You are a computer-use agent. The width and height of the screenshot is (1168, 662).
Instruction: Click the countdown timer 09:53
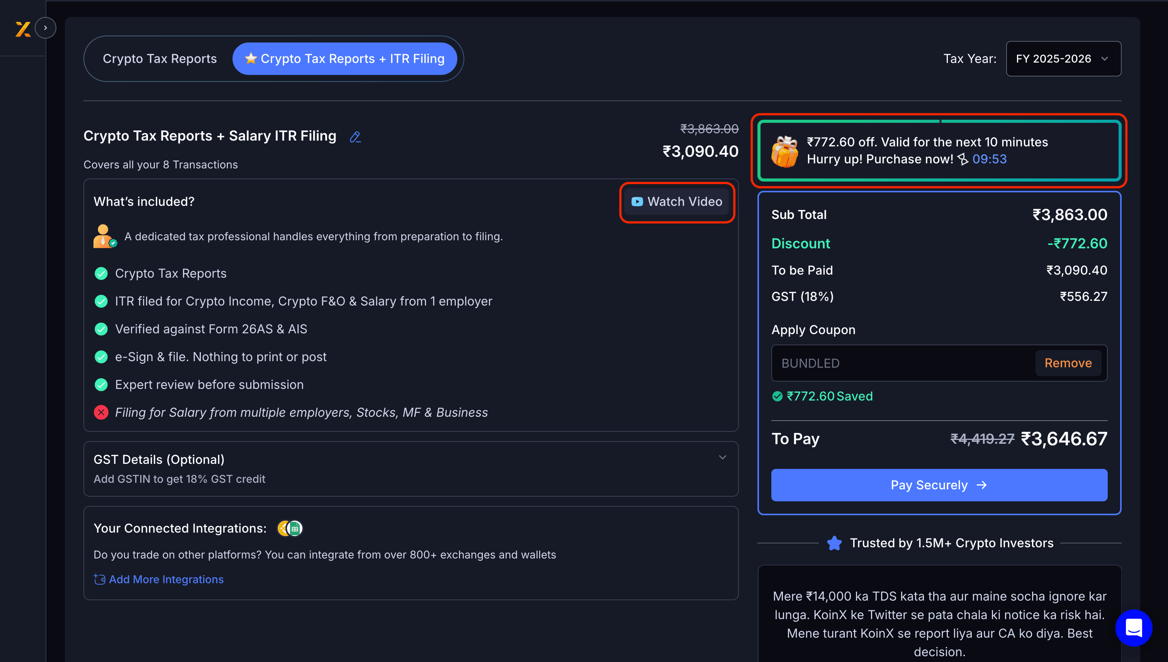tap(989, 159)
